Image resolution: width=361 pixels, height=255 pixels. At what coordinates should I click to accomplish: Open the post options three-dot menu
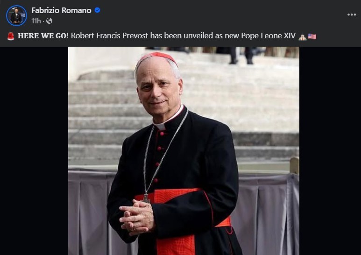[351, 14]
